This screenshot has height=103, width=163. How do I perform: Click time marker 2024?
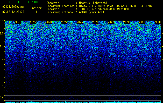click(x=64, y=22)
